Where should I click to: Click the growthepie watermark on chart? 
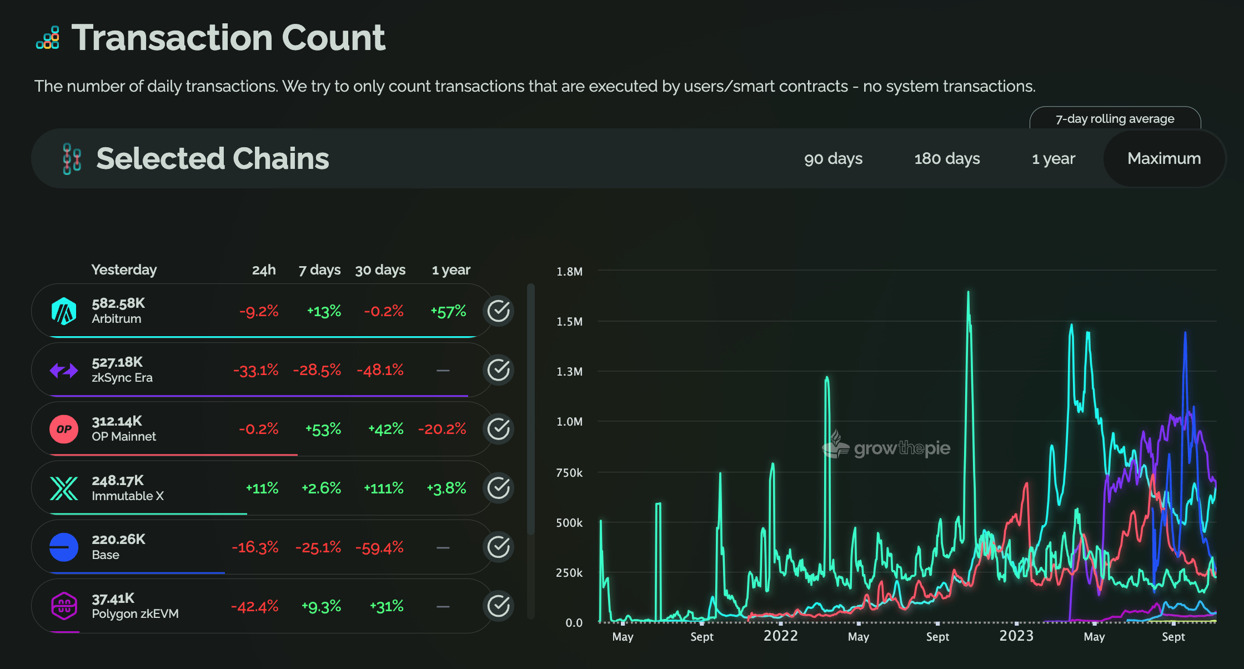coord(886,447)
